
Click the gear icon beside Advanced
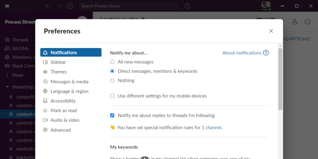(45, 130)
